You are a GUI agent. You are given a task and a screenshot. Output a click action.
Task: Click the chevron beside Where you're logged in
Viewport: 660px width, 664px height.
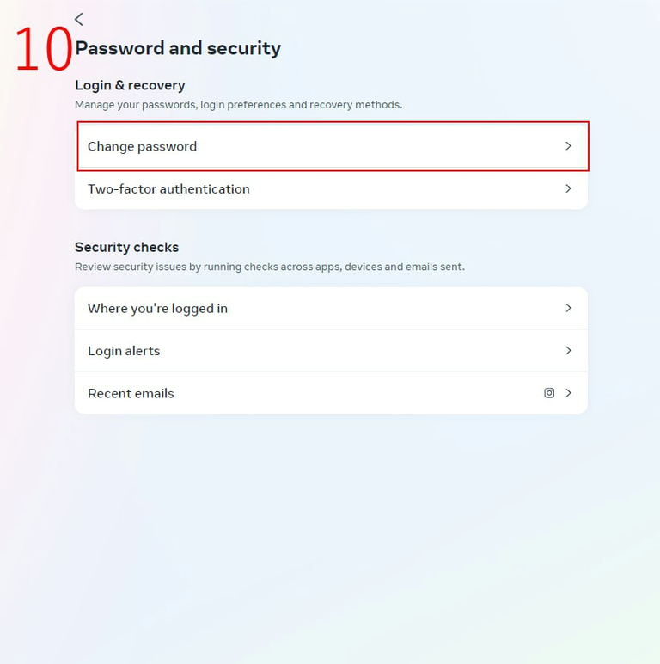[568, 308]
